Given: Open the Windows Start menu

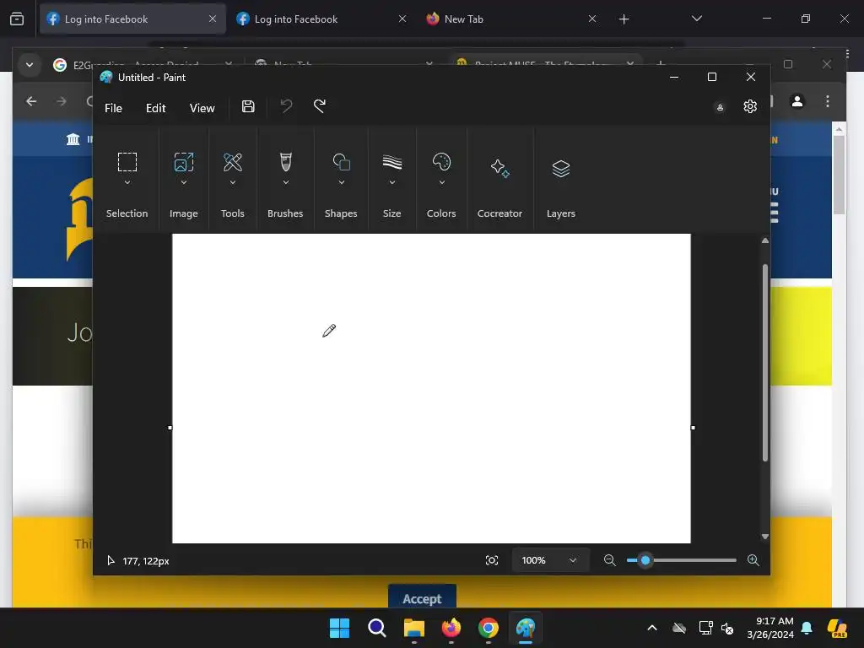Looking at the screenshot, I should click(x=339, y=628).
